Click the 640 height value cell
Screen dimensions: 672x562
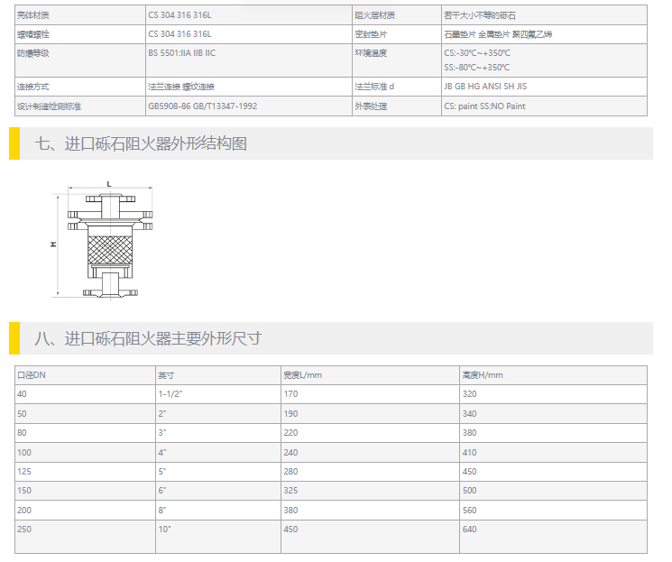pos(469,529)
